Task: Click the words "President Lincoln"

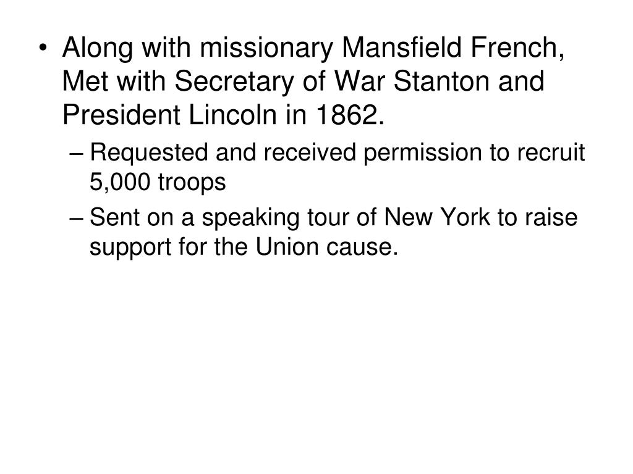Action: point(170,115)
